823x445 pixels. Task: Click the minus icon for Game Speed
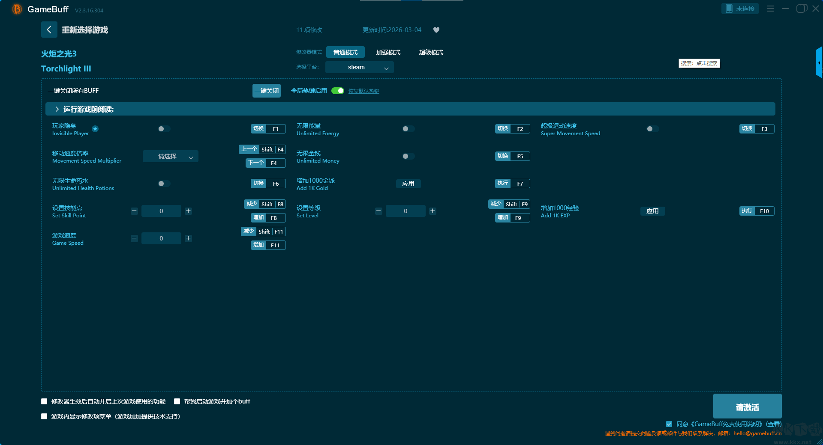point(134,238)
